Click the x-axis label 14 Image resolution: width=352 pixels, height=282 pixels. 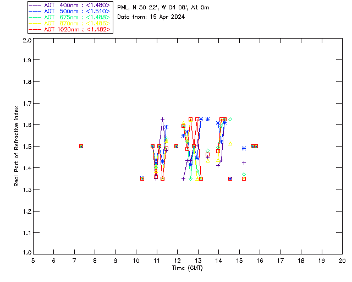click(219, 261)
